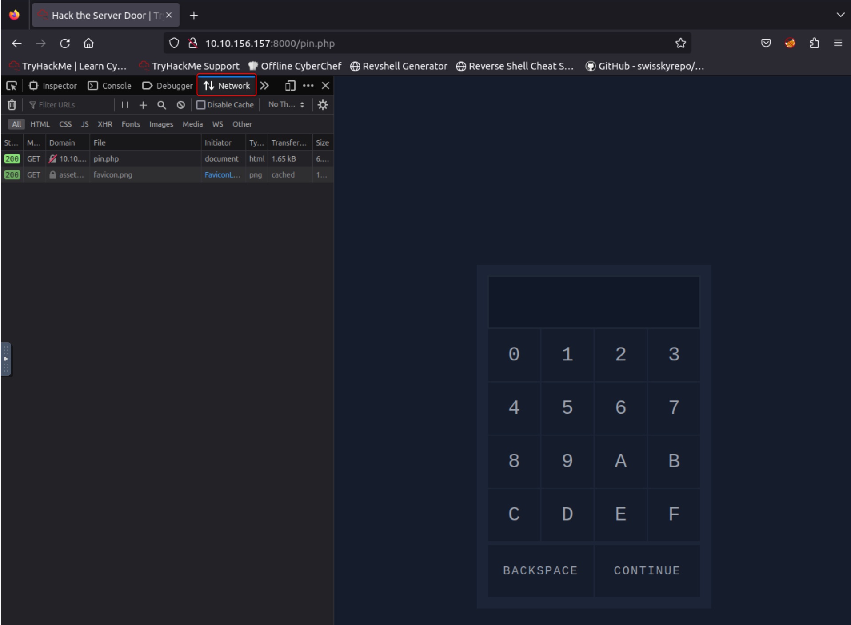This screenshot has width=851, height=625.
Task: Select the favicon.png request row
Action: [167, 174]
